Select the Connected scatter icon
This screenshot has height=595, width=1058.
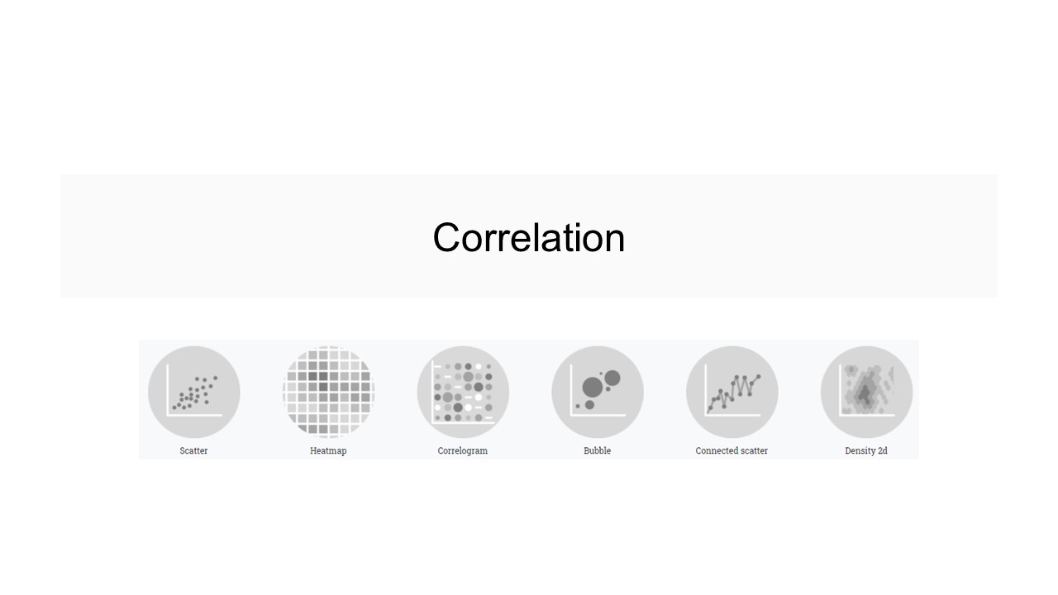[x=732, y=392]
